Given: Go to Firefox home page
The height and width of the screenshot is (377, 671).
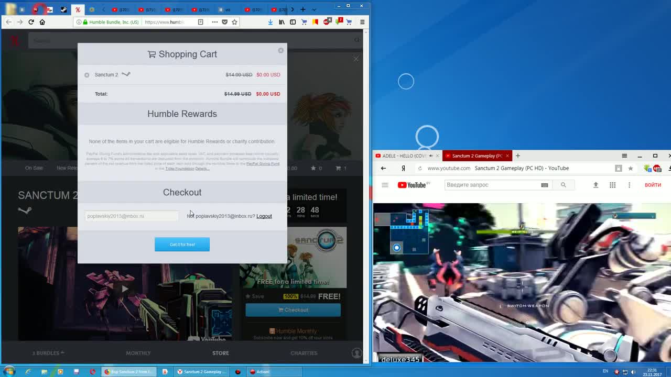Looking at the screenshot, I should [42, 22].
